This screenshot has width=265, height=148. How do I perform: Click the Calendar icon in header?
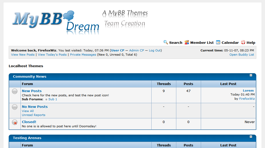pos(218,42)
